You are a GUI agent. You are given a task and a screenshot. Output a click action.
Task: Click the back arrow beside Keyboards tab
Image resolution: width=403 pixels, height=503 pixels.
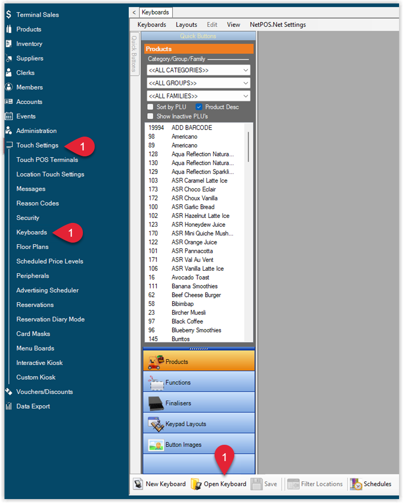[134, 12]
